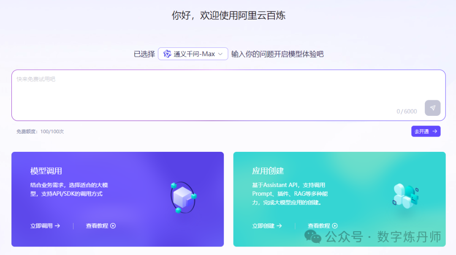Click the 模型调用 card title
456x255 pixels.
[x=46, y=171]
